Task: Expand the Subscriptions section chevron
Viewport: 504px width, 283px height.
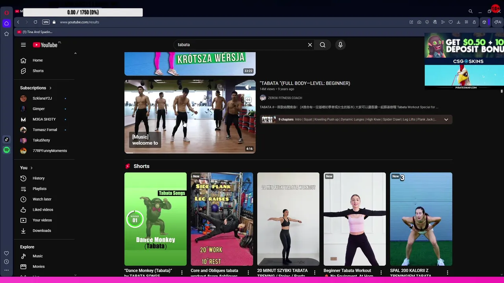Action: 50,88
